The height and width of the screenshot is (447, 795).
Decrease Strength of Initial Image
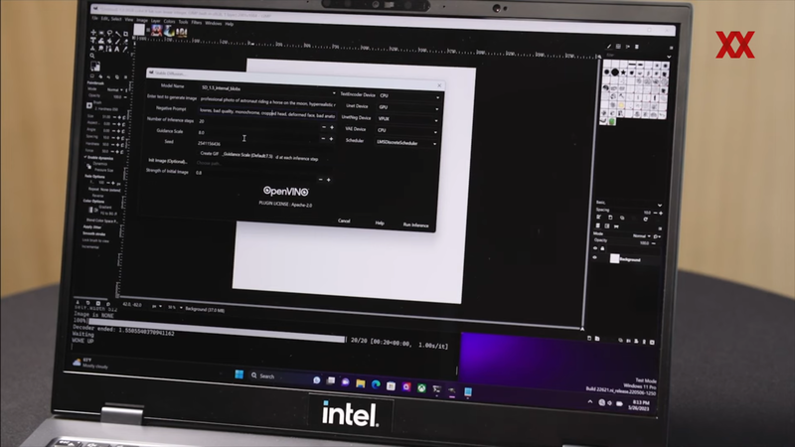[x=320, y=180]
